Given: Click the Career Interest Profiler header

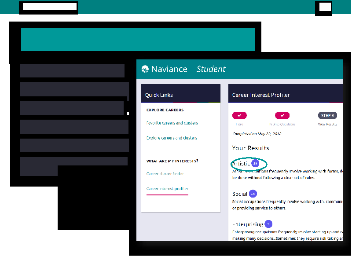Looking at the screenshot, I should click(286, 94).
